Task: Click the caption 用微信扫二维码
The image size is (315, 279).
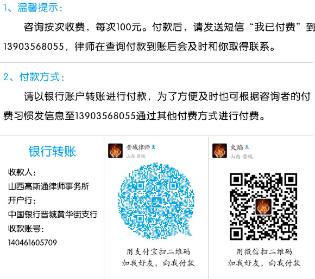Action: (264, 252)
